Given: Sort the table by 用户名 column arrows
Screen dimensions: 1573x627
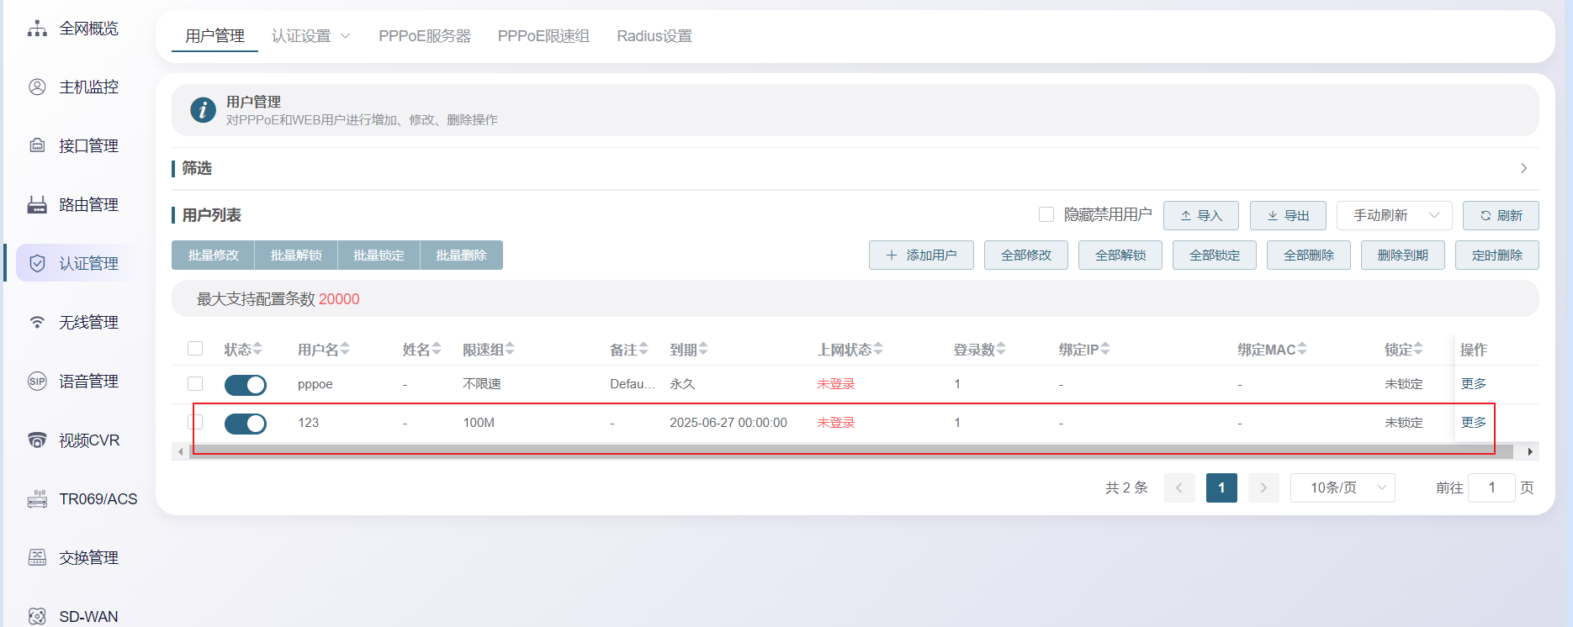Looking at the screenshot, I should pos(345,349).
